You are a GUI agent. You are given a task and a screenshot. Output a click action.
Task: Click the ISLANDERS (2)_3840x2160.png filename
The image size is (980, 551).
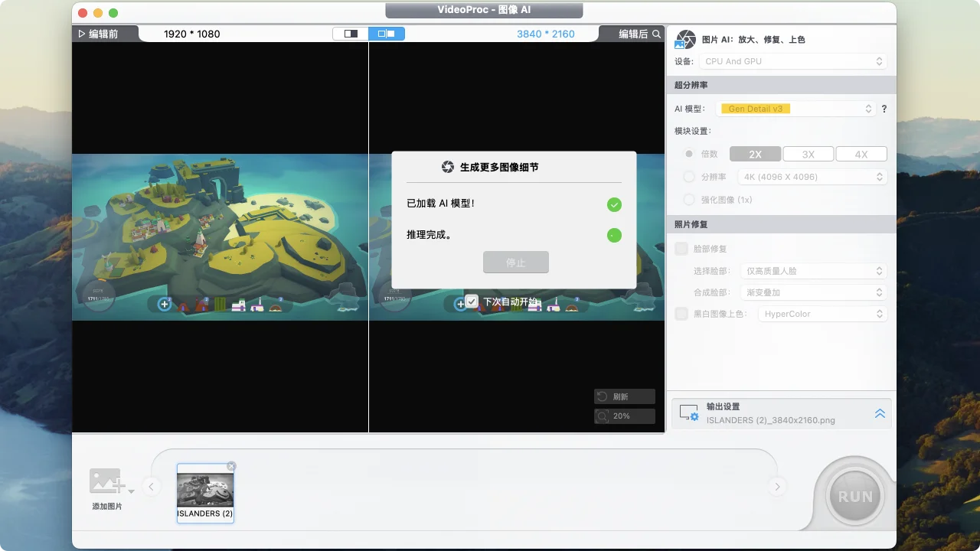pos(771,420)
